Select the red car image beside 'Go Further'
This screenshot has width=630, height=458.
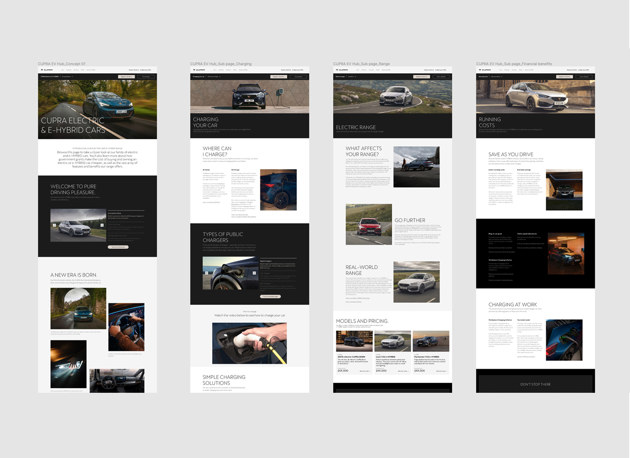369,224
